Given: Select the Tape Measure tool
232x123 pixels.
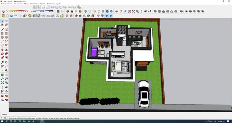Looking at the screenshot, I should click(2, 62).
